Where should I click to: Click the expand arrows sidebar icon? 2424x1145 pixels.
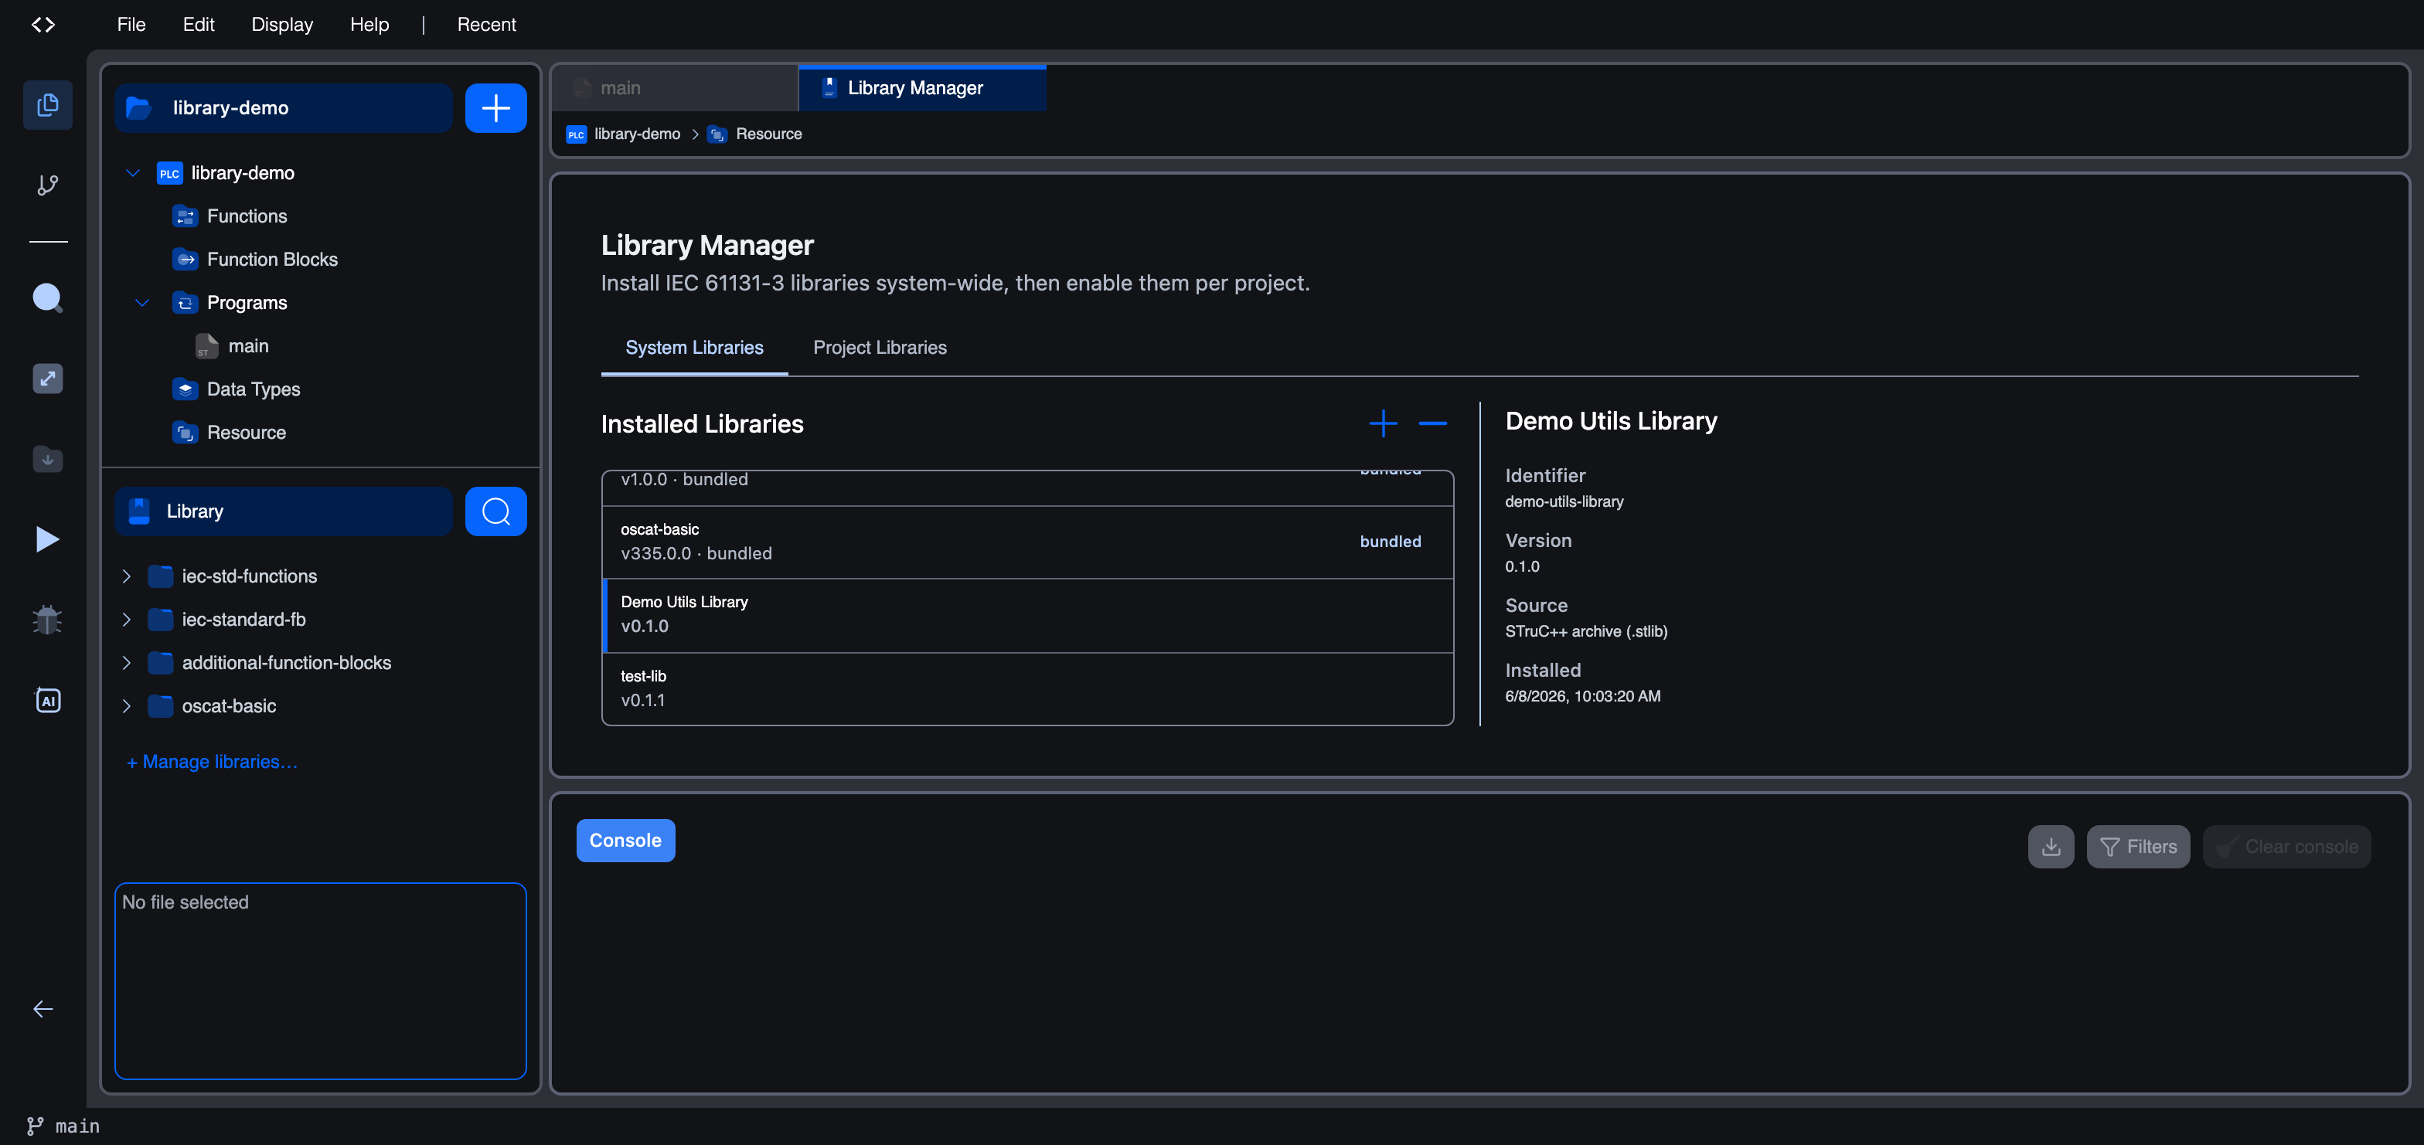(x=47, y=379)
